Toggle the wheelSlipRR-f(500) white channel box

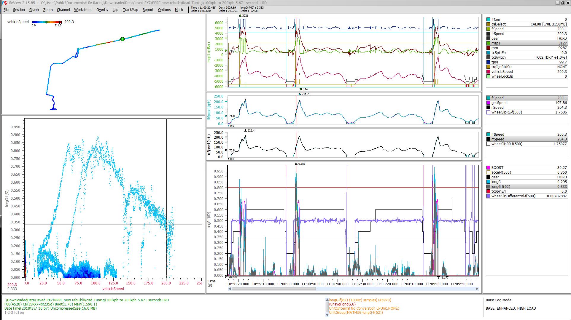pyautogui.click(x=488, y=144)
